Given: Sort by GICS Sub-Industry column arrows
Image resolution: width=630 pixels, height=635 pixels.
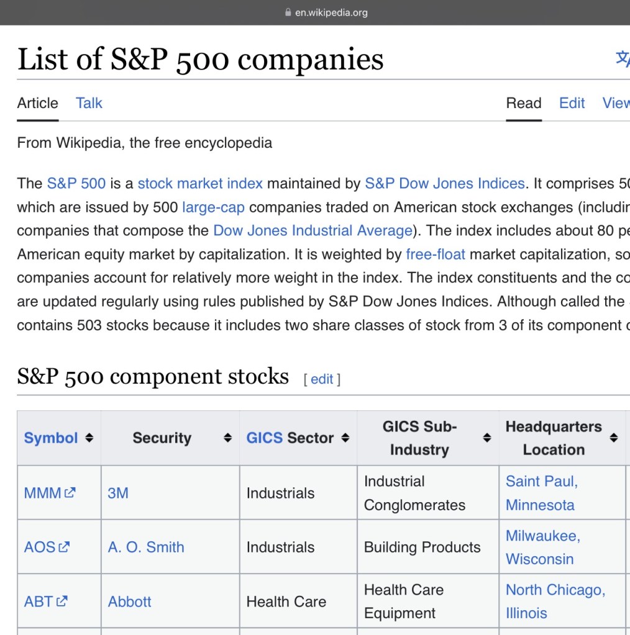Looking at the screenshot, I should (486, 438).
